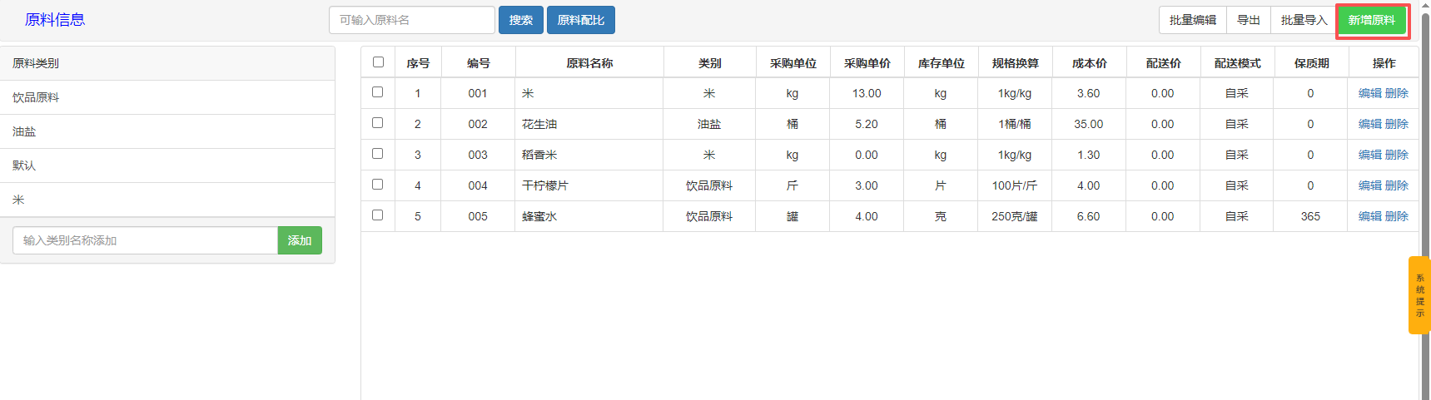Image resolution: width=1431 pixels, height=400 pixels.
Task: Click the 米 category in the sidebar
Action: click(18, 200)
